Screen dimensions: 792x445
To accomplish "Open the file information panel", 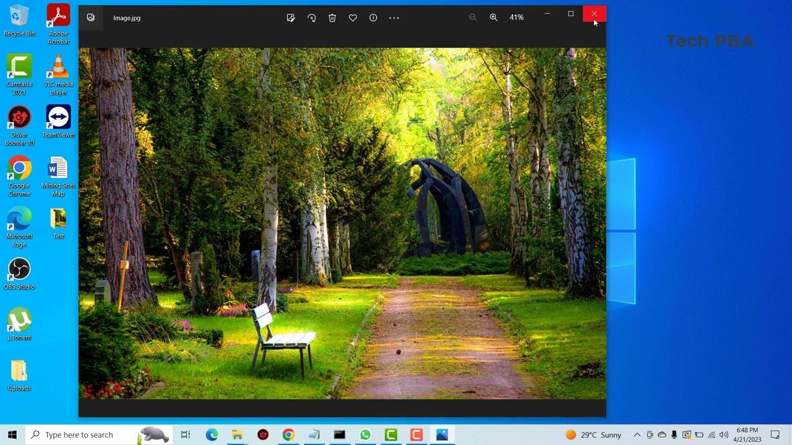I will (x=373, y=18).
